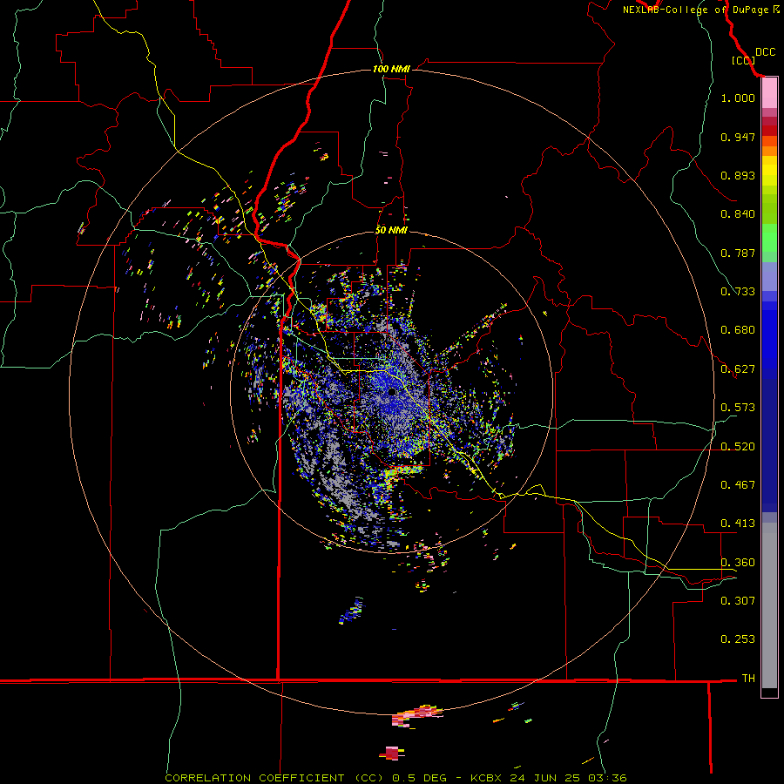Screen dimensions: 784x784
Task: Click the Correlation Coefficient KCBX caption
Action: (x=395, y=778)
